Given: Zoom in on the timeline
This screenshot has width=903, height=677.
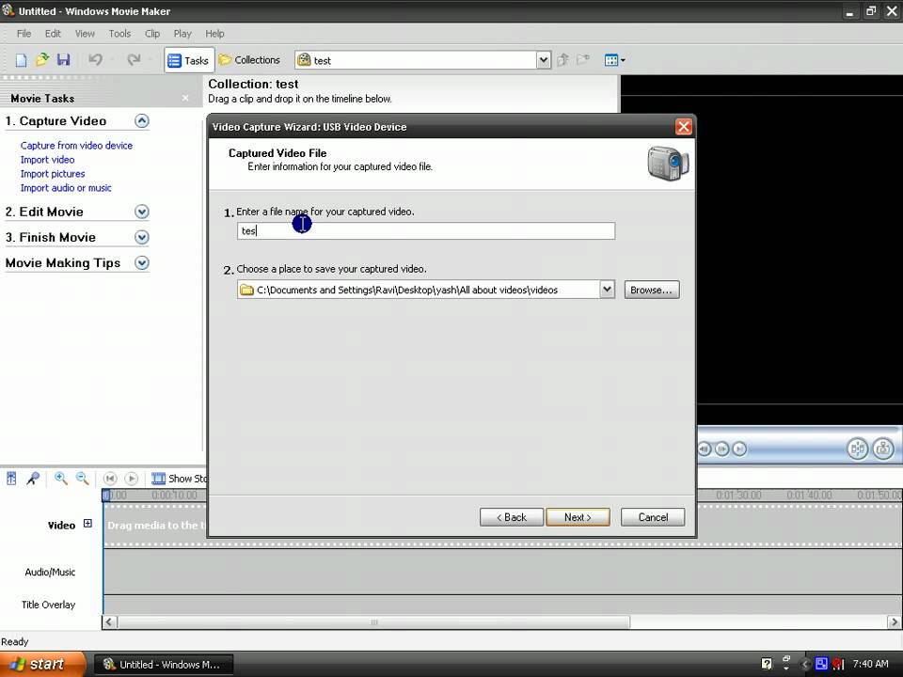Looking at the screenshot, I should 61,479.
